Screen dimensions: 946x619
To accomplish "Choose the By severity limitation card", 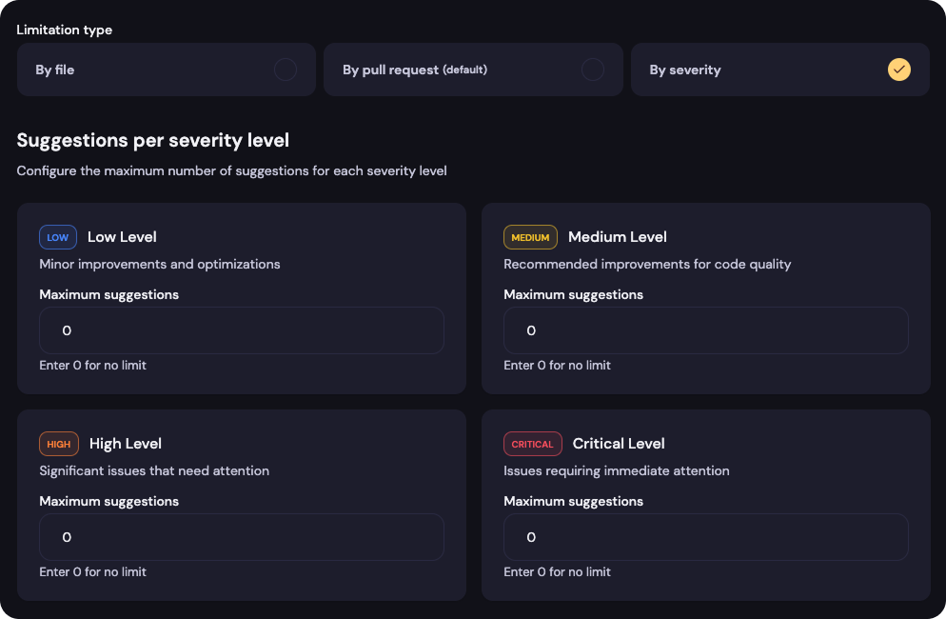I will click(780, 70).
